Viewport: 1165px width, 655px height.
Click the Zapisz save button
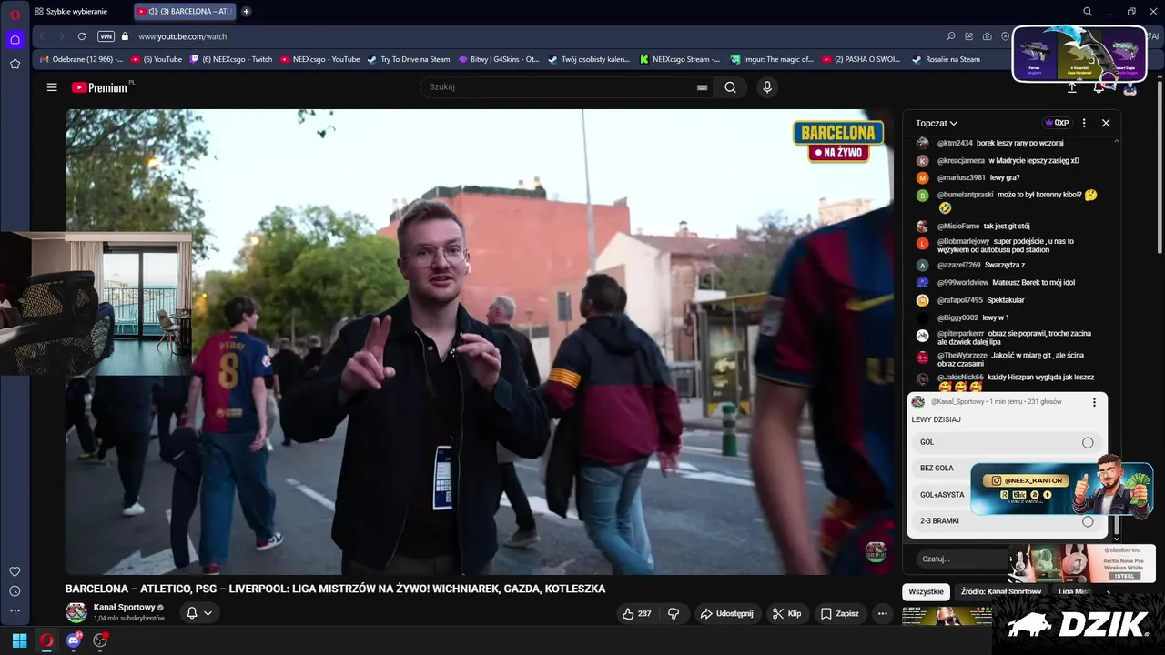[x=840, y=613]
